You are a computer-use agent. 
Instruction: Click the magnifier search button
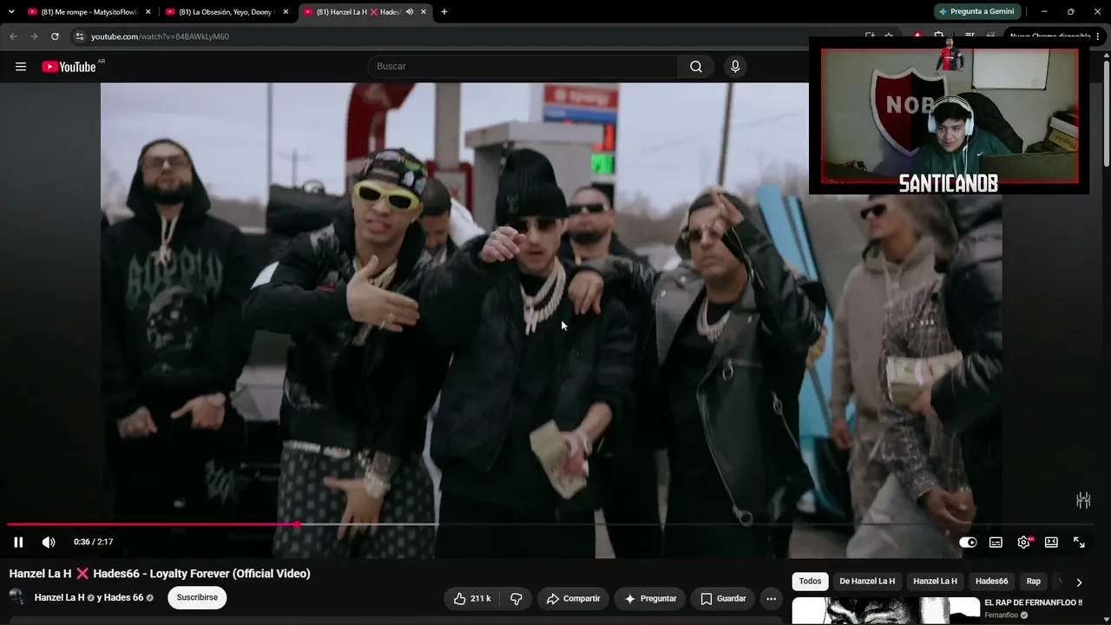point(696,67)
